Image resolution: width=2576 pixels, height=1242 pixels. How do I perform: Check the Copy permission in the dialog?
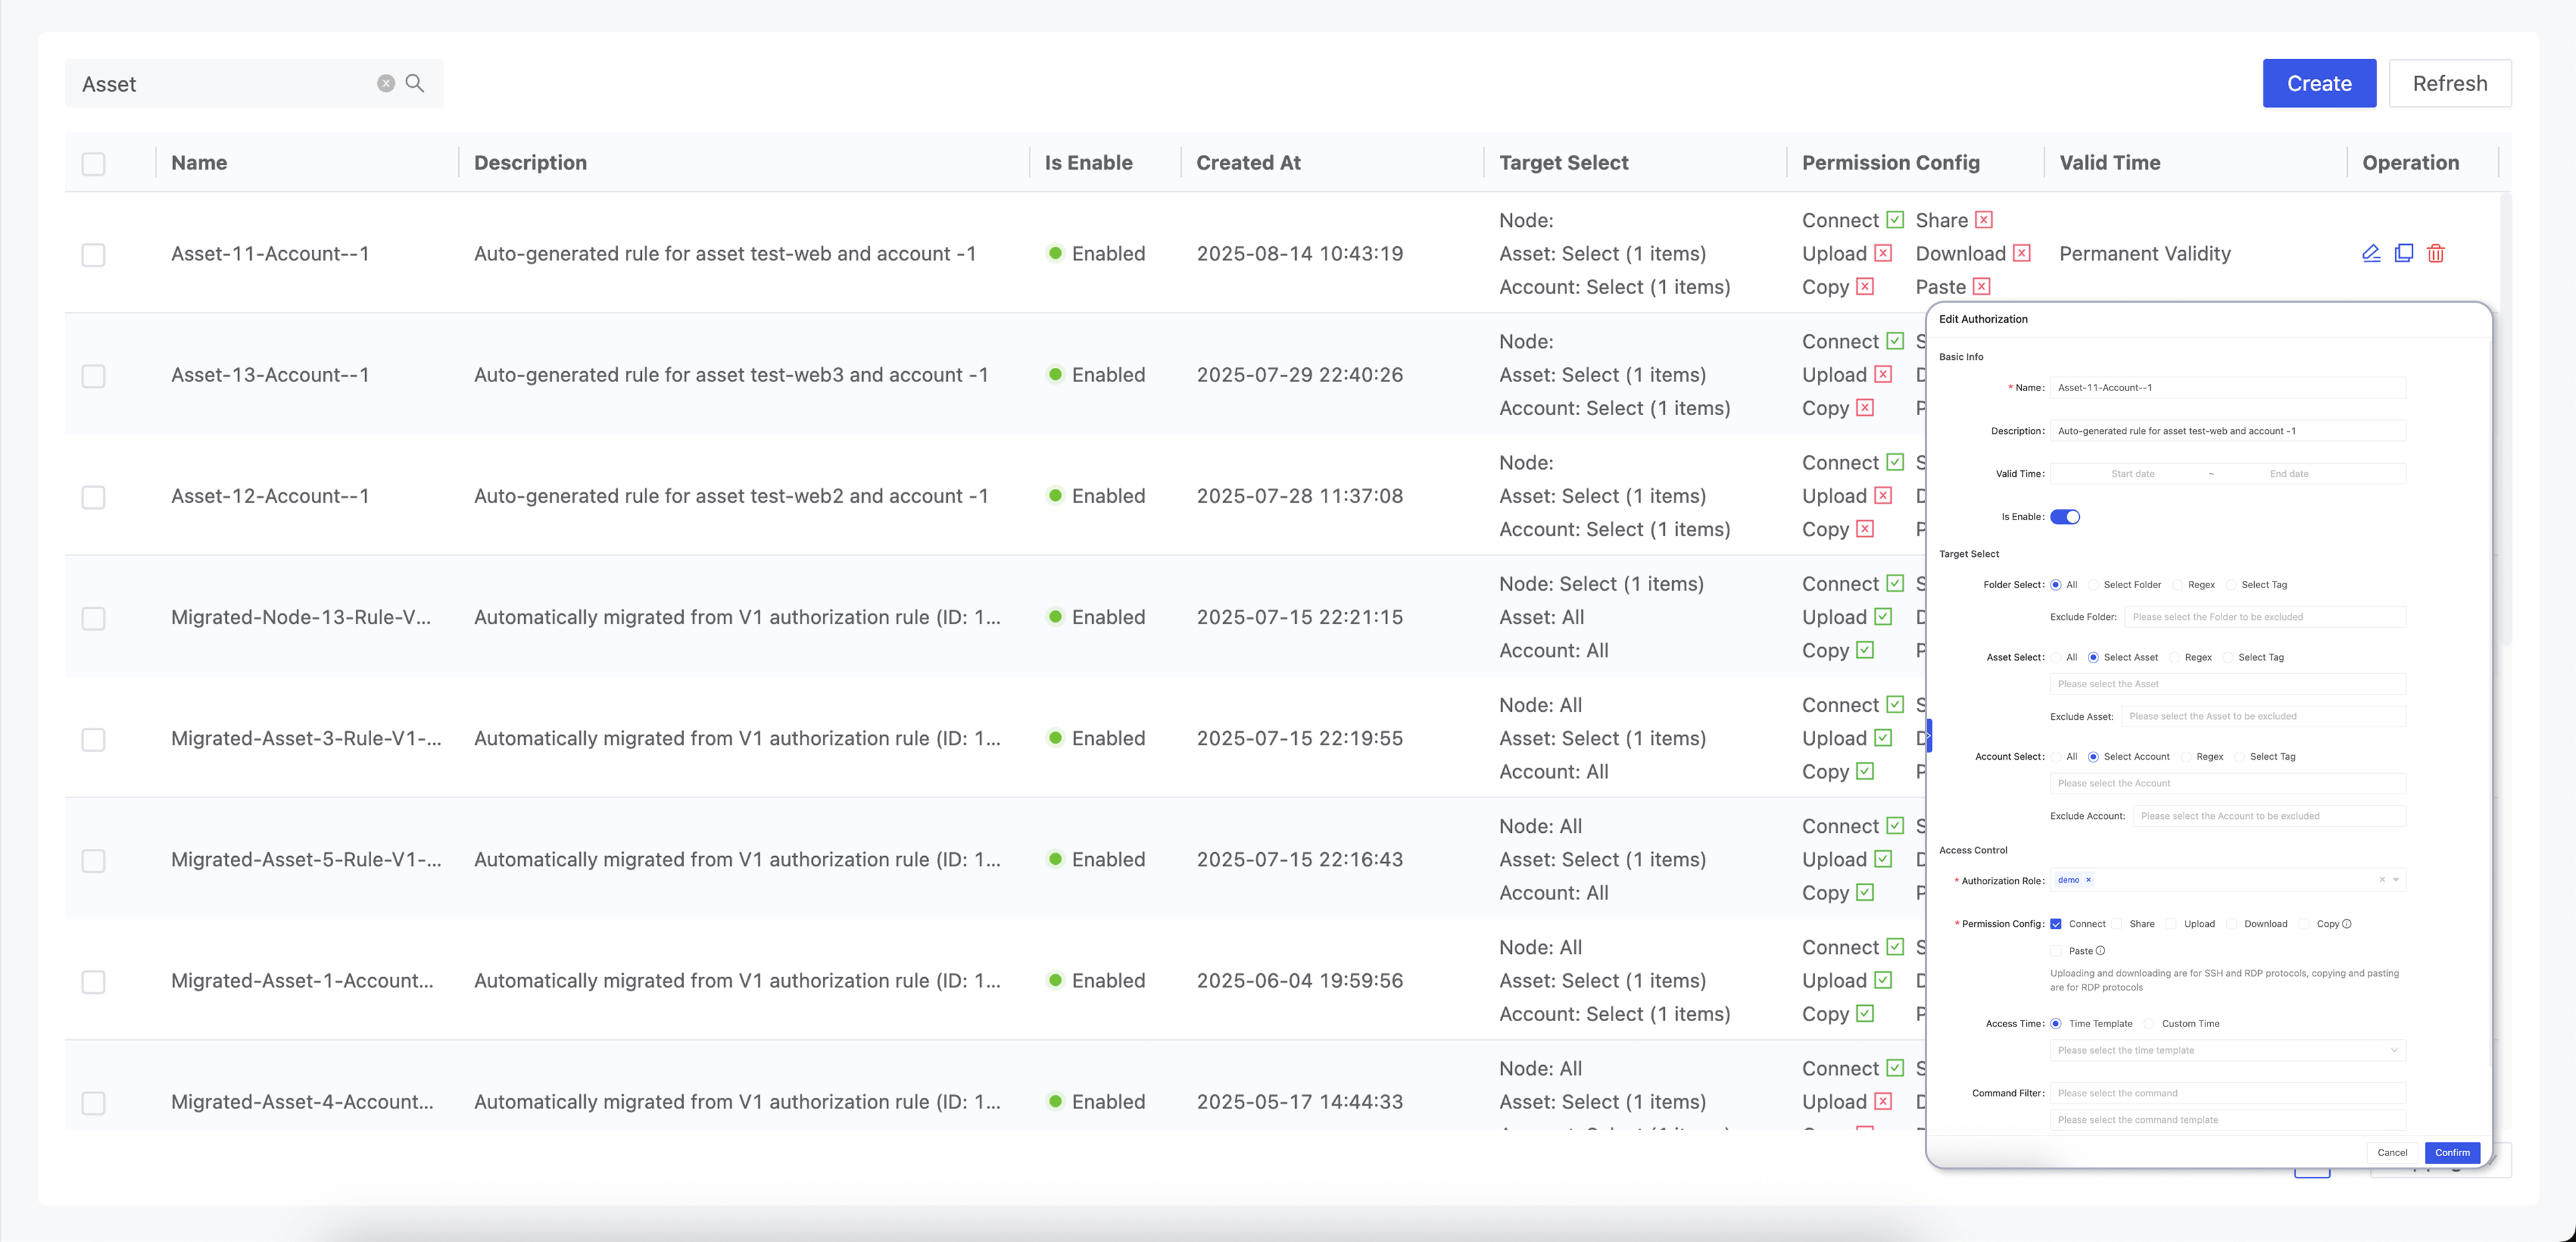(2304, 924)
